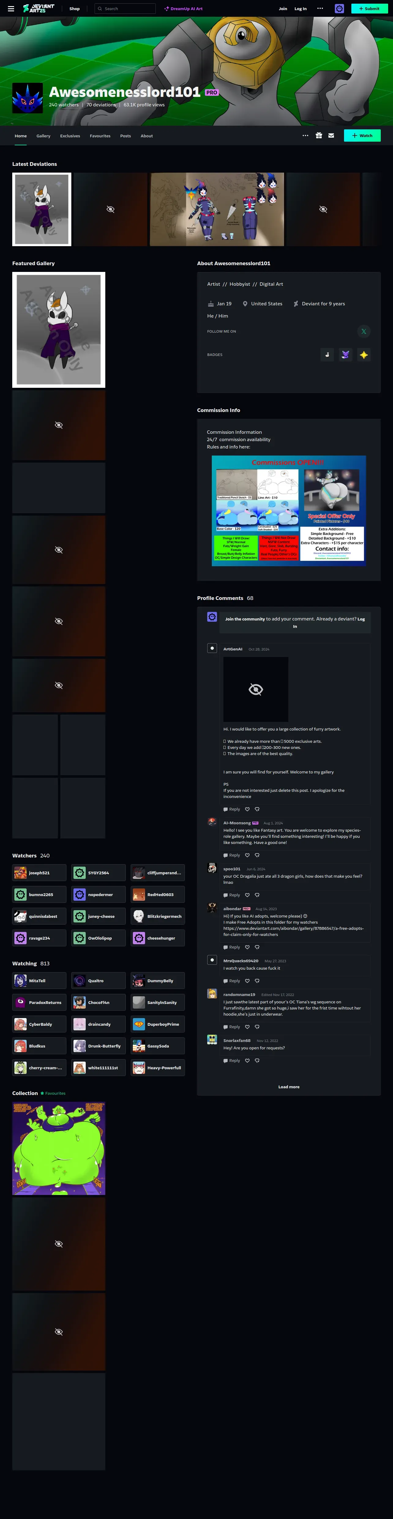Click the bubble-plus icon under AI-Moonsong's comment
This screenshot has height=1519, width=393.
257,855
